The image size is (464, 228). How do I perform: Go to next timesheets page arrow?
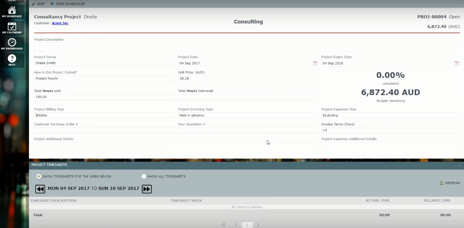(x=258, y=225)
